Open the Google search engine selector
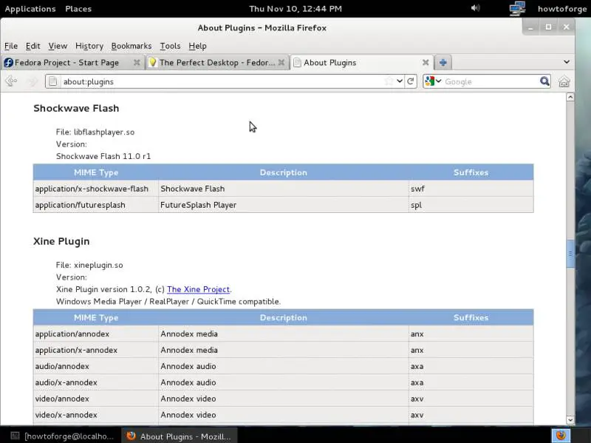The image size is (591, 443). coord(433,81)
